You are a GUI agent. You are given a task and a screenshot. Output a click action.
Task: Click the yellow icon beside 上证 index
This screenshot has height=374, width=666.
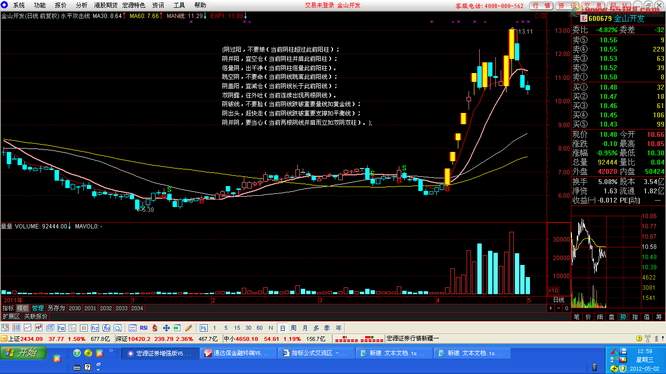click(x=4, y=338)
